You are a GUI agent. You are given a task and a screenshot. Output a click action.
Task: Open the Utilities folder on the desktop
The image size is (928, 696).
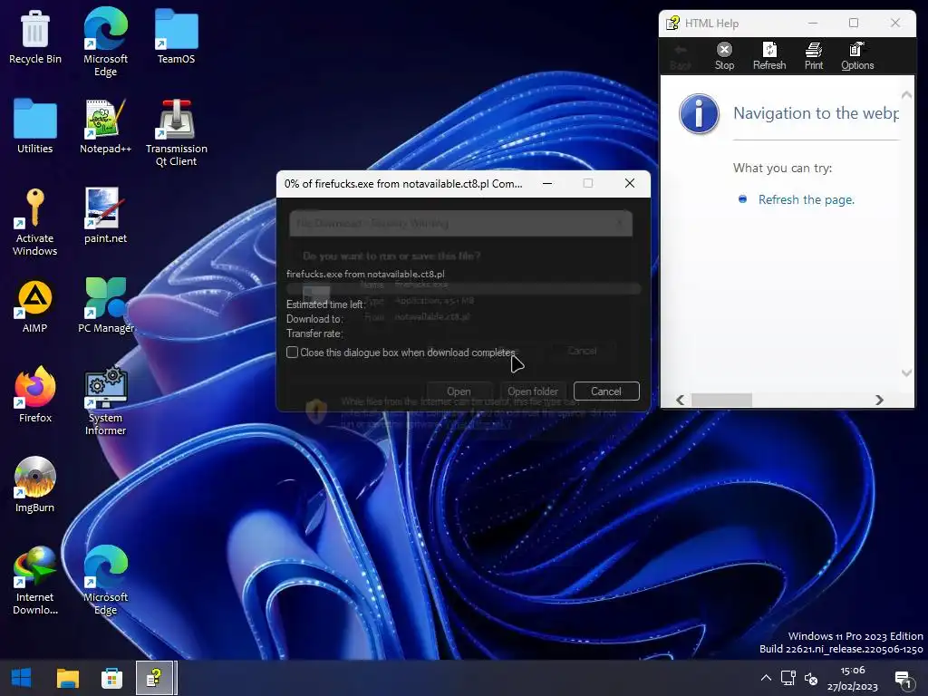(35, 127)
